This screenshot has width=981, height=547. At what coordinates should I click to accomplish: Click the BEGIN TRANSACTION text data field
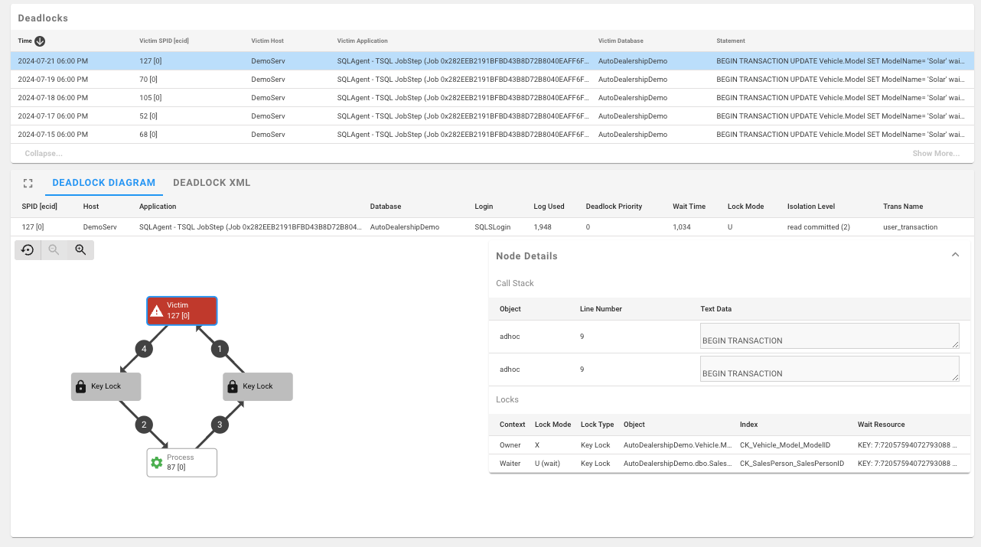829,335
